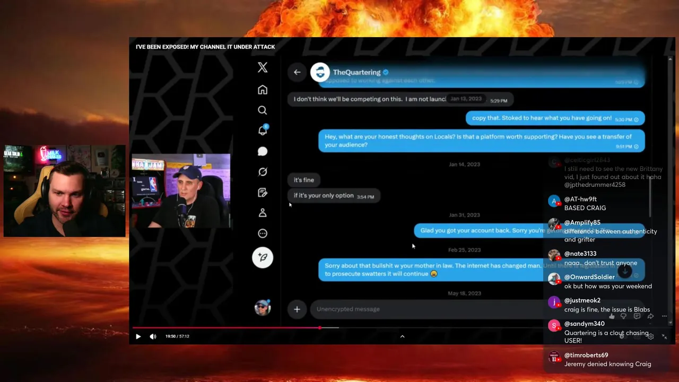Click the "Glad you got your account back" message
This screenshot has height=382, width=679.
pos(529,230)
